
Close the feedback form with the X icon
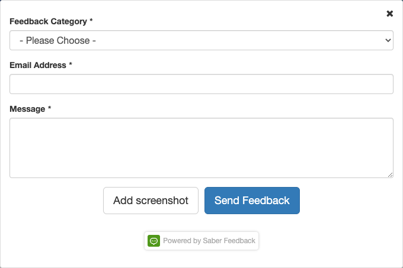click(389, 14)
